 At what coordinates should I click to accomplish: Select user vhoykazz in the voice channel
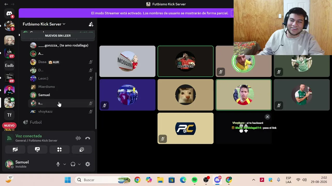[61, 111]
